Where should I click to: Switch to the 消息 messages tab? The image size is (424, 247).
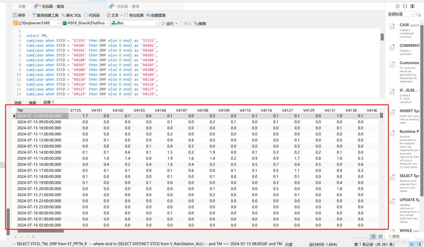coord(18,103)
